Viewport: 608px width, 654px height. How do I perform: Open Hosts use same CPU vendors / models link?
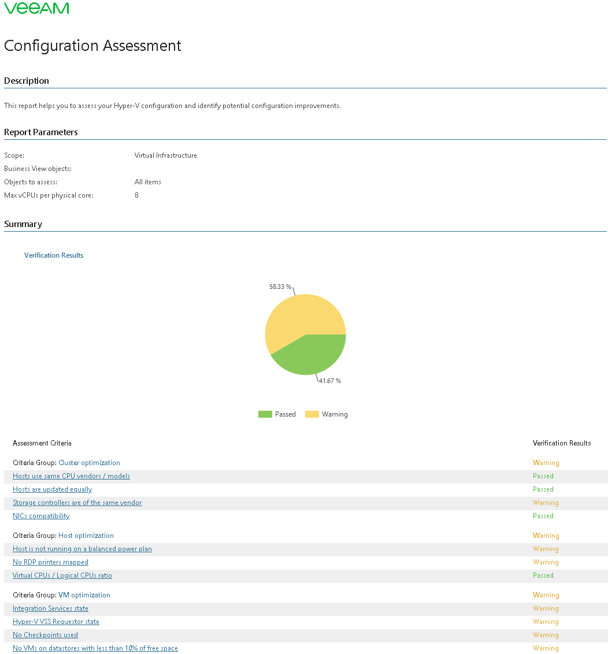(71, 476)
